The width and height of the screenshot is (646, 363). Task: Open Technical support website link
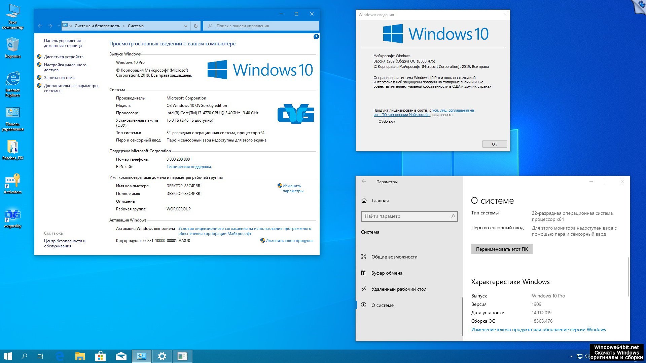pyautogui.click(x=188, y=167)
